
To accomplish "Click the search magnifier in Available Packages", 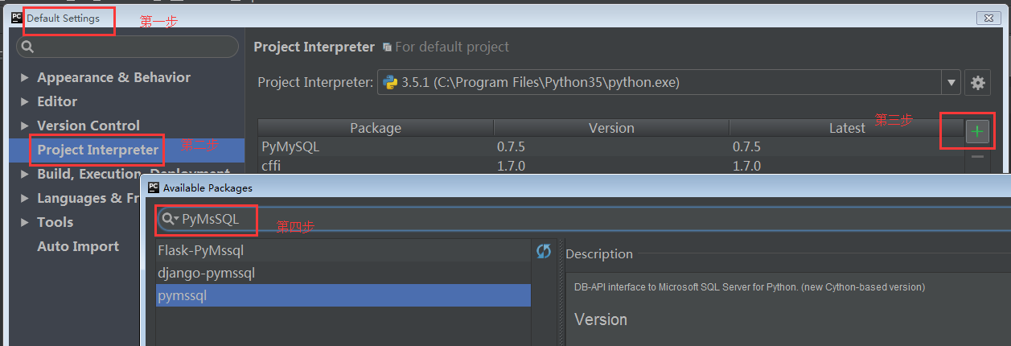I will point(169,219).
